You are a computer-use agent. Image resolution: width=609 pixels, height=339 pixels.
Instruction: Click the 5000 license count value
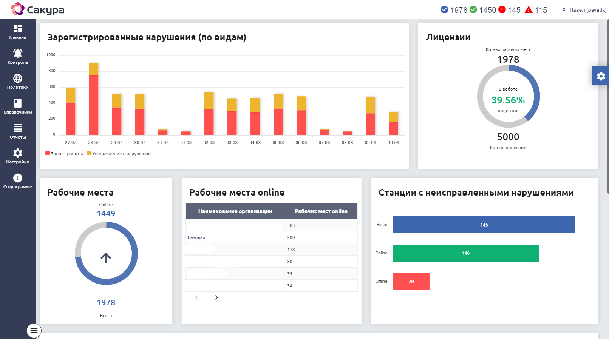point(508,137)
